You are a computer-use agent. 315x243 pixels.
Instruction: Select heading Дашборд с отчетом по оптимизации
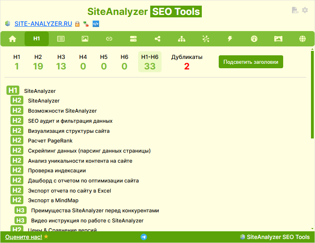pos(83,180)
